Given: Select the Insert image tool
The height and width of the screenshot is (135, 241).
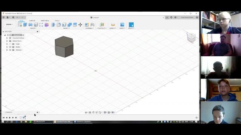Looking at the screenshot, I should pyautogui.click(x=122, y=25).
